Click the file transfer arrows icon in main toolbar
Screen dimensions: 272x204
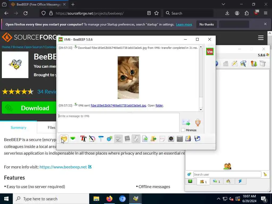[254, 63]
